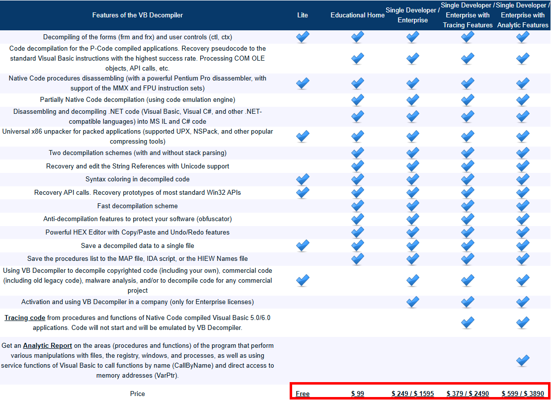Click Educational Home checkmark for Save procedures list row
This screenshot has width=551, height=400.
[x=357, y=259]
